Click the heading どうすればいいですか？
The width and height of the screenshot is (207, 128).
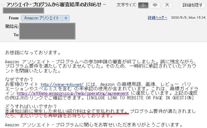pos(31,106)
